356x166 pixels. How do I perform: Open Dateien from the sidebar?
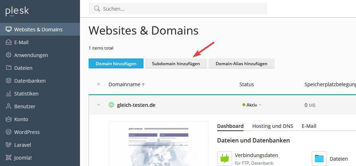coord(40,68)
